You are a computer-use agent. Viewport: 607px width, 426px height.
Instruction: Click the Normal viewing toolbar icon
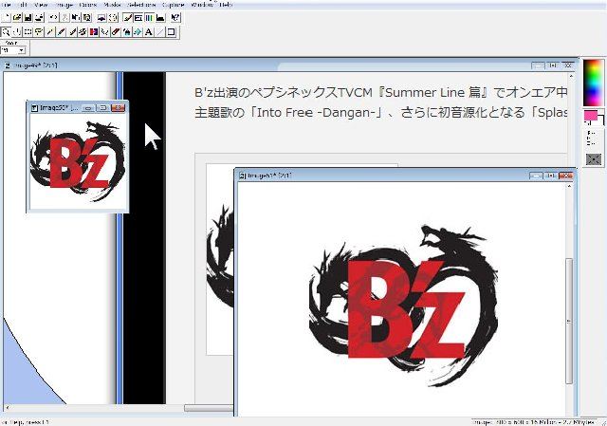coord(113,17)
